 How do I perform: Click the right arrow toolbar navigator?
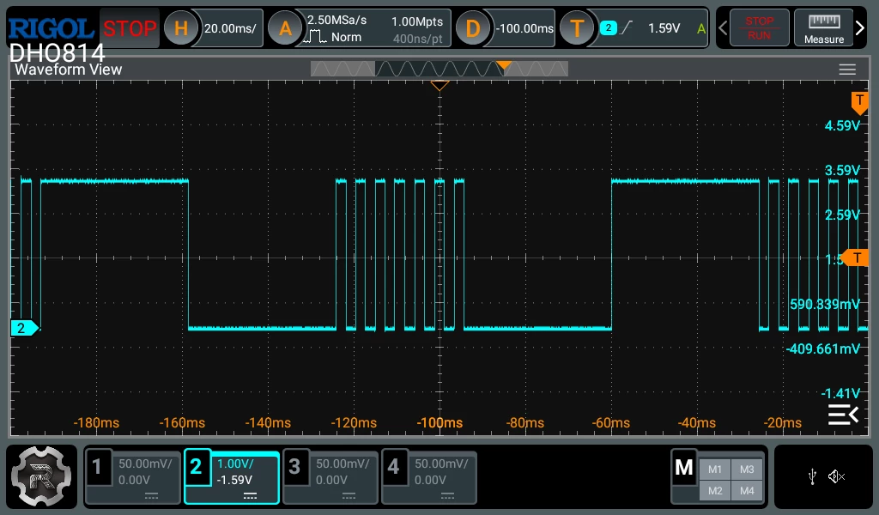click(x=860, y=28)
